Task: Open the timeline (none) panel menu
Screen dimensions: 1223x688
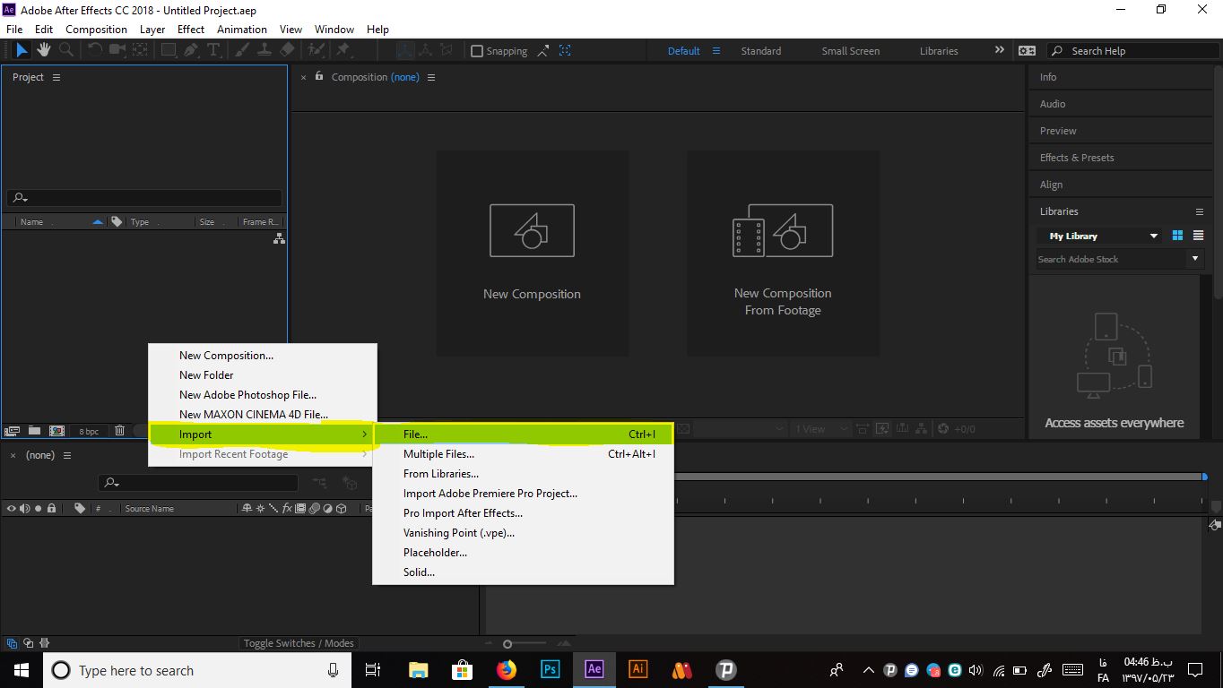Action: 67,455
